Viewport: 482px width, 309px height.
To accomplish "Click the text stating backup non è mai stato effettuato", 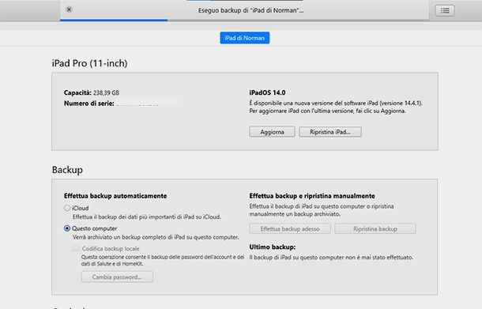I will [x=331, y=258].
